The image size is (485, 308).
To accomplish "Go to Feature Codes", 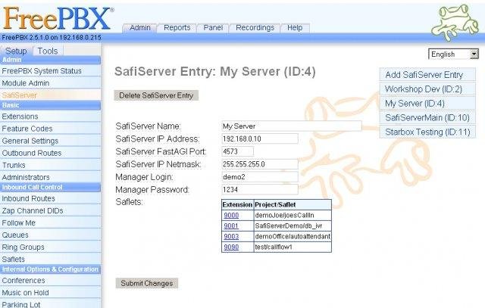I will coord(51,129).
